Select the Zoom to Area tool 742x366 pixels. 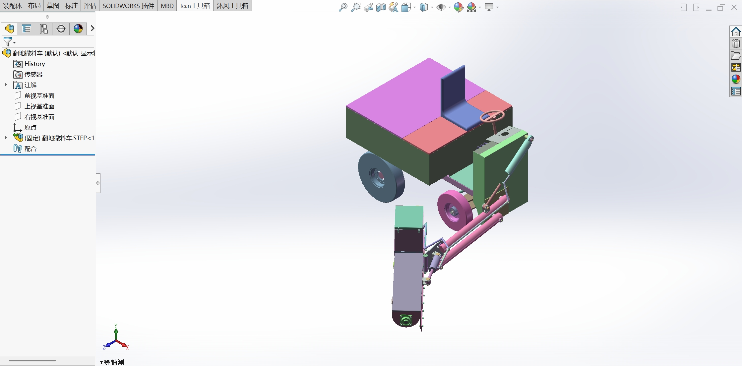tap(355, 7)
